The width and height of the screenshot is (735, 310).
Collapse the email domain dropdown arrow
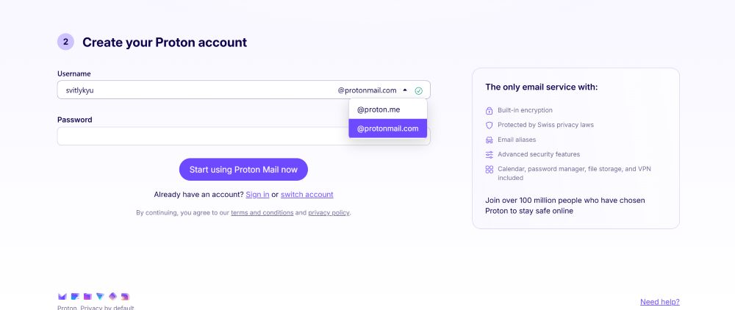405,90
